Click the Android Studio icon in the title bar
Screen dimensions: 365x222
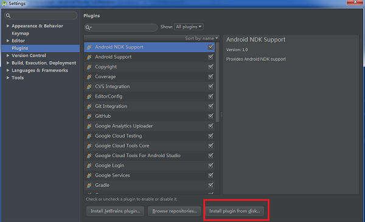(x=4, y=4)
